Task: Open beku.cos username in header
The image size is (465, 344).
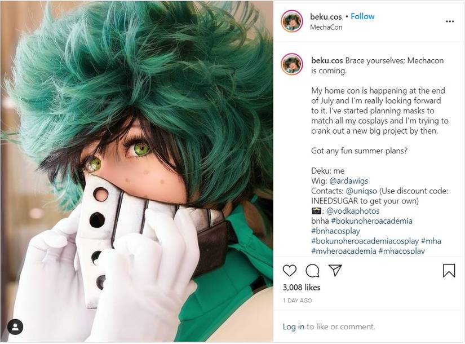Action: (326, 16)
